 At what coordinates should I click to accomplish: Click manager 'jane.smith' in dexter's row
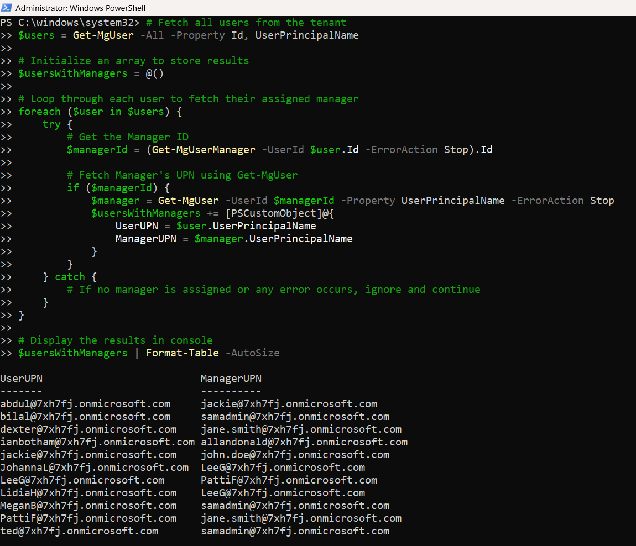pyautogui.click(x=301, y=429)
